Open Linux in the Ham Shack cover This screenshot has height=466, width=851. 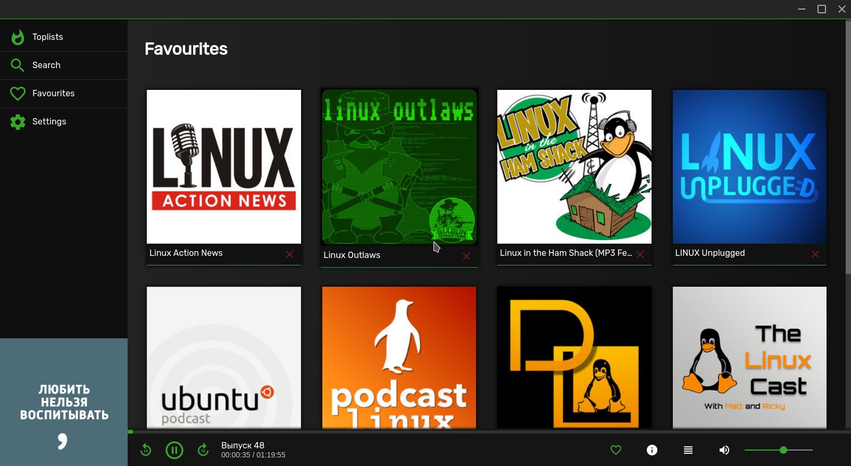pyautogui.click(x=574, y=167)
